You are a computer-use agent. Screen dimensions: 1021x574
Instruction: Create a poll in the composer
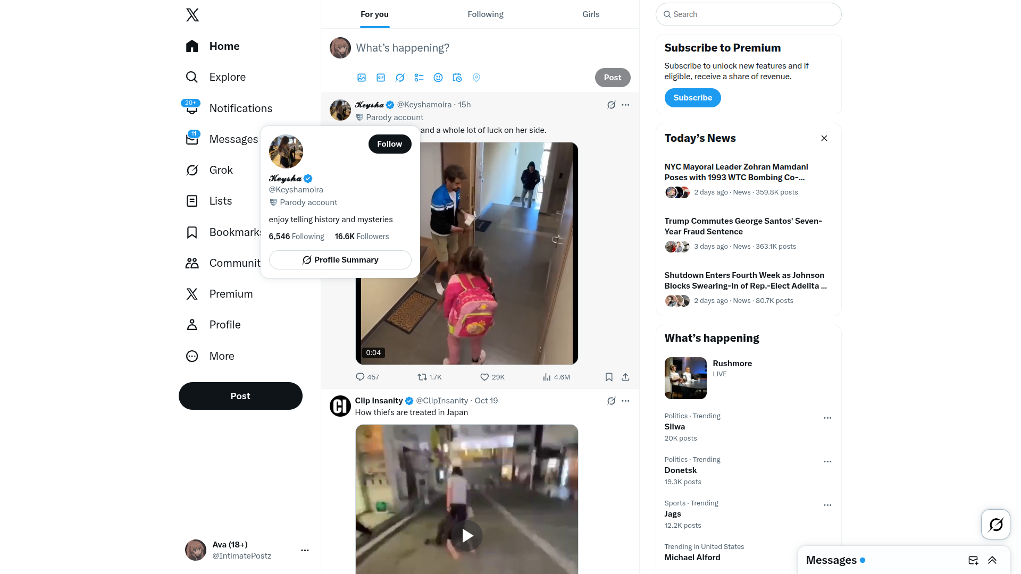tap(419, 78)
